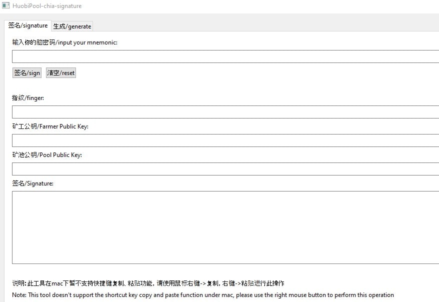Click the 清空/reset button

61,73
